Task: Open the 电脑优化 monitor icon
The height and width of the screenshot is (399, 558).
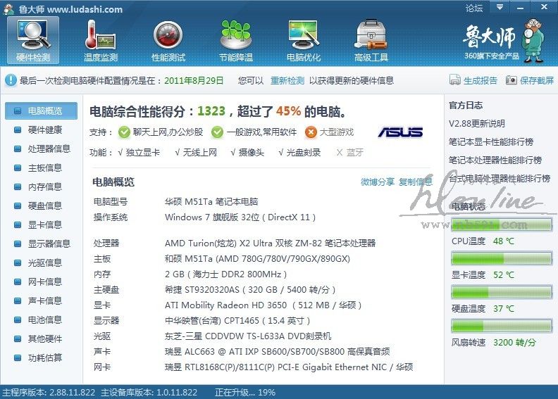Action: tap(304, 35)
